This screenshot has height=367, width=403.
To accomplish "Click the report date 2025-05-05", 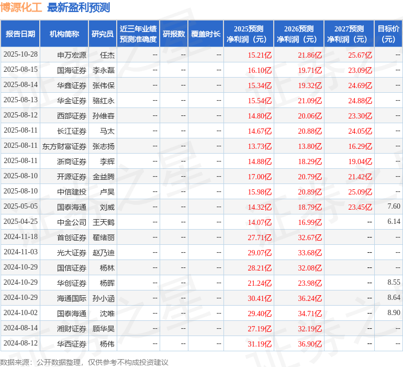I will [21, 207].
